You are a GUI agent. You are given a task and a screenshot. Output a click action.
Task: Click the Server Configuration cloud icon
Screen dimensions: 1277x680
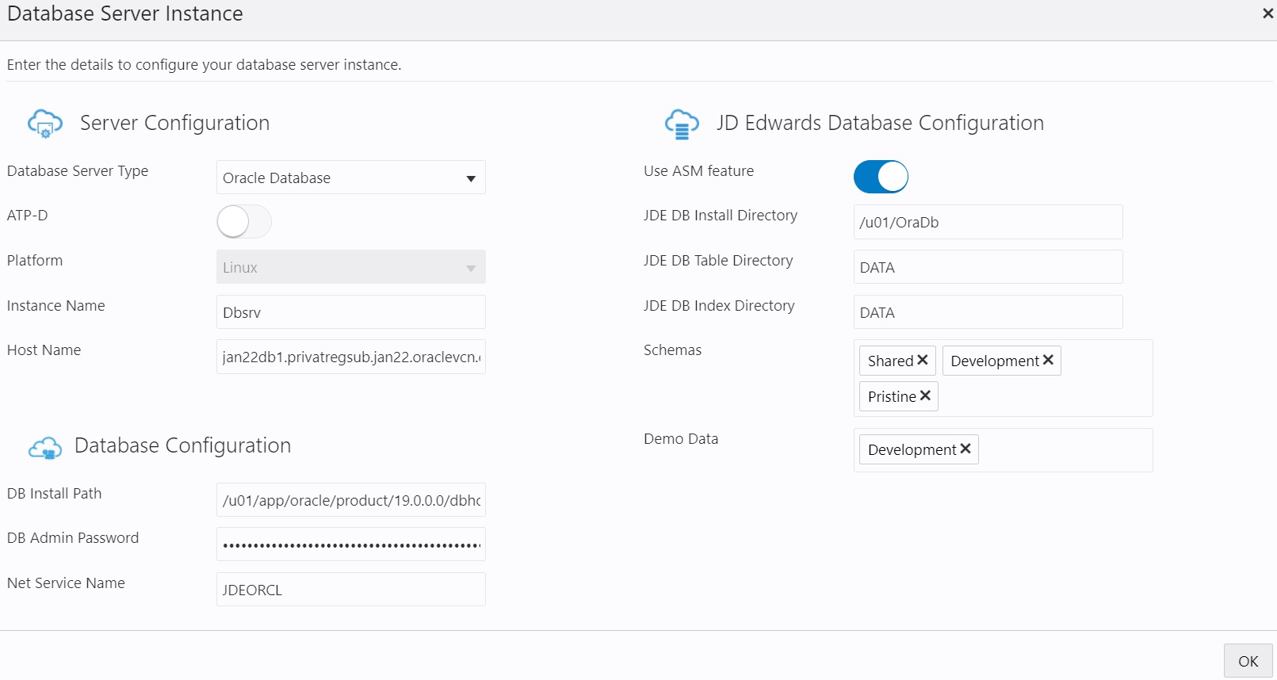44,124
